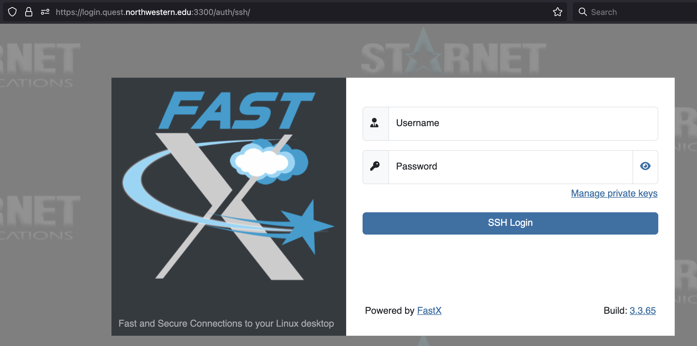Click the padlock site security icon

[x=28, y=12]
